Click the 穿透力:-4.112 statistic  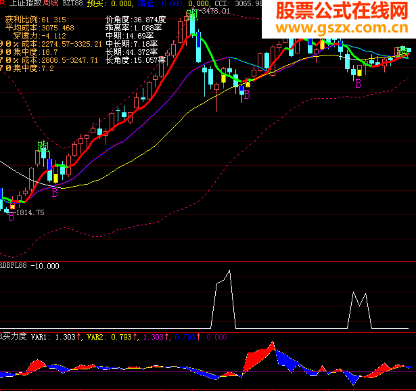39,36
